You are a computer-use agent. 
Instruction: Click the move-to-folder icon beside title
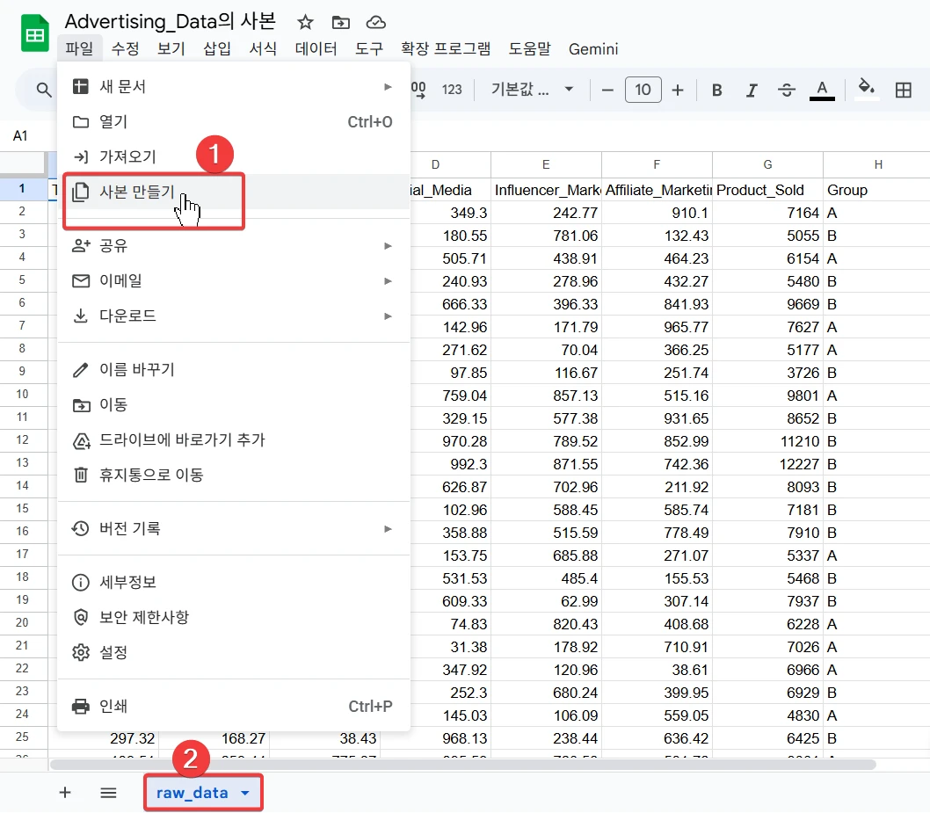[340, 22]
